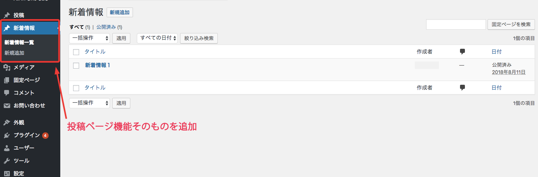Open the top 一括操作 bulk actions dropdown
The height and width of the screenshot is (177, 538).
point(89,38)
